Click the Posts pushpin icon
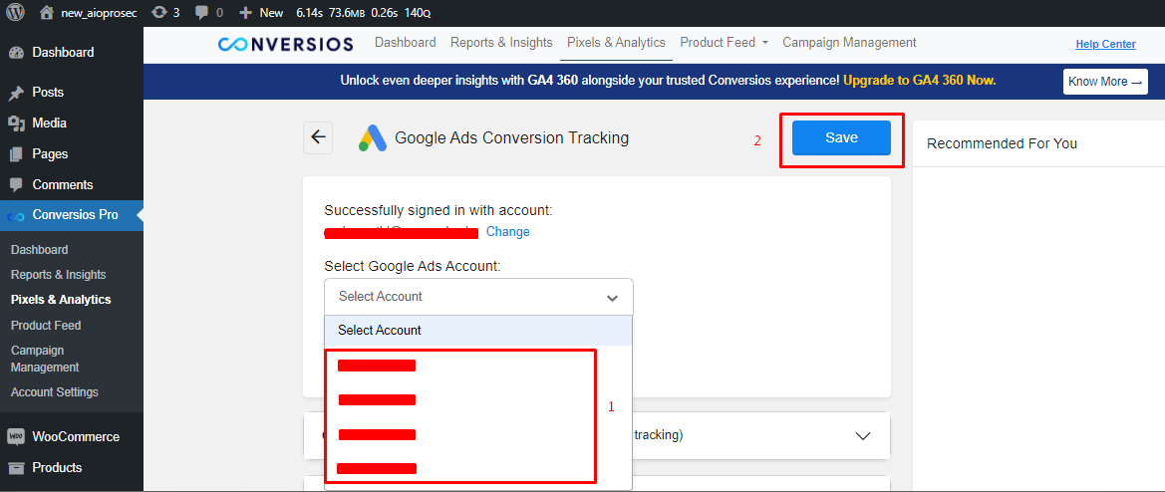Image resolution: width=1165 pixels, height=492 pixels. (16, 93)
